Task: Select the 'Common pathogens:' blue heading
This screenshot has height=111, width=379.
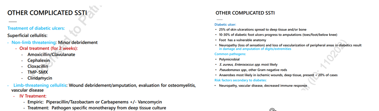Action: tap(230, 54)
